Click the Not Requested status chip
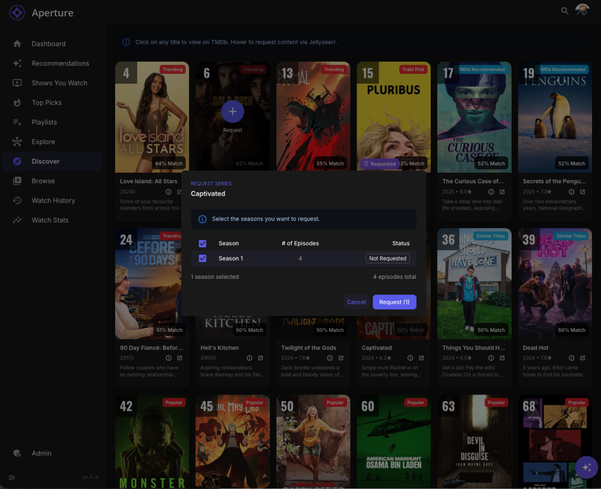 tap(388, 258)
